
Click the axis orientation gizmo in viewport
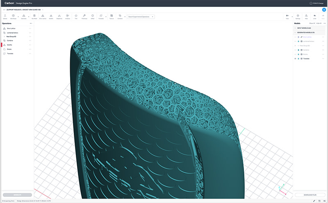tap(282, 189)
